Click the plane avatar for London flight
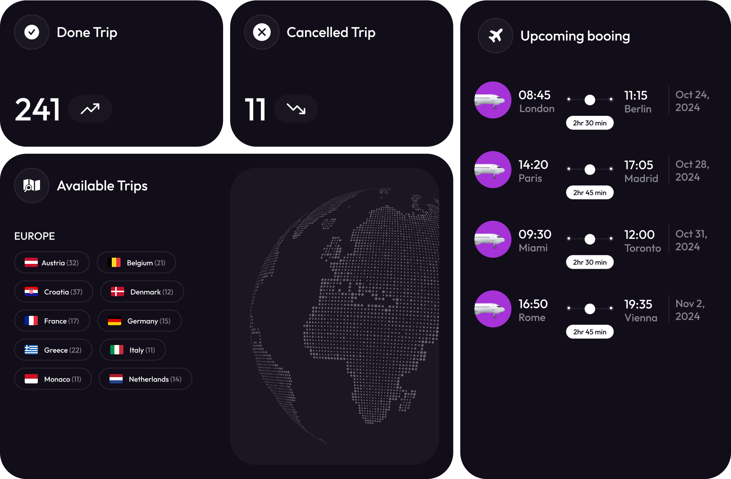731x479 pixels. pyautogui.click(x=492, y=100)
